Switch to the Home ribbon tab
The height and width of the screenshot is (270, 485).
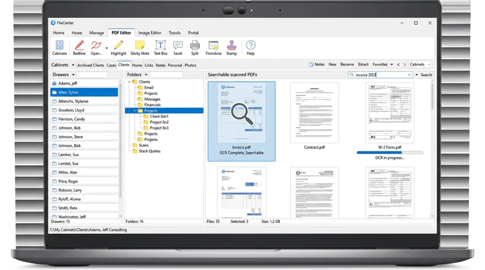coord(59,33)
